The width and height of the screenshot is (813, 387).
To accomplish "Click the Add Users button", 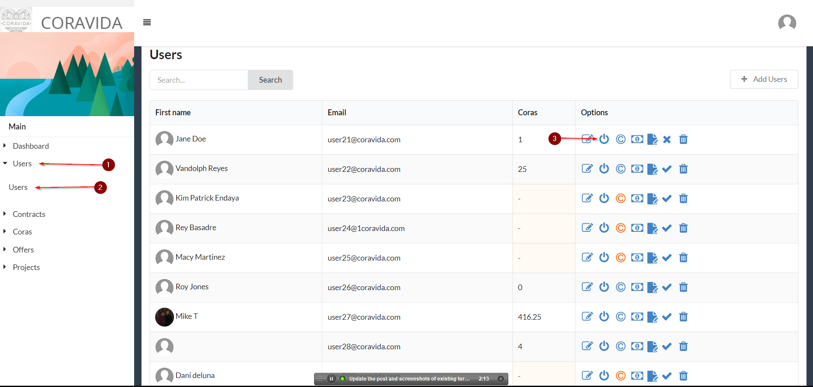I will click(764, 79).
